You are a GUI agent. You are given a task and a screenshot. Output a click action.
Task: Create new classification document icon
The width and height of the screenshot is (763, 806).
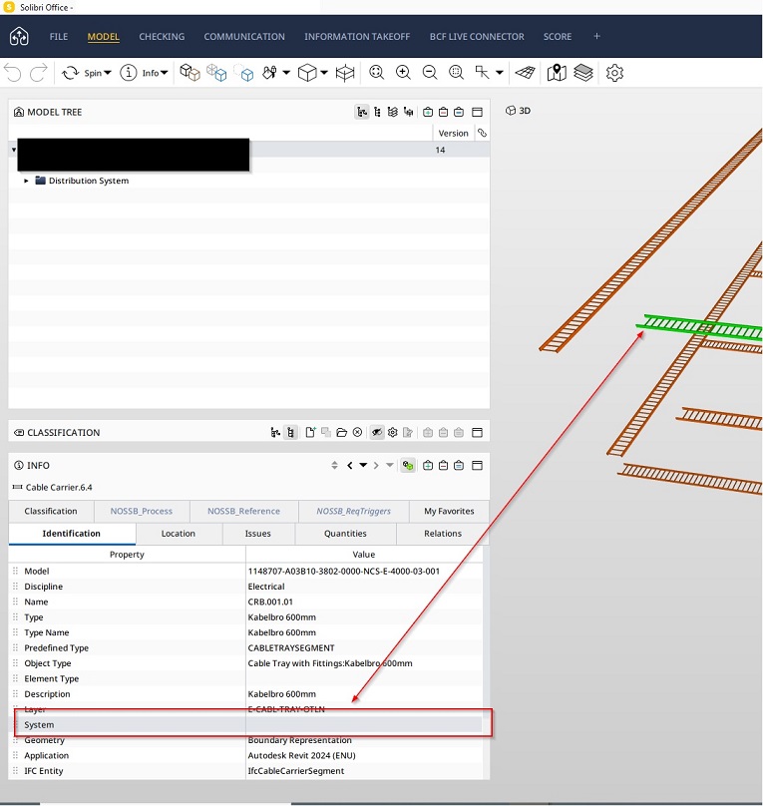coord(310,432)
